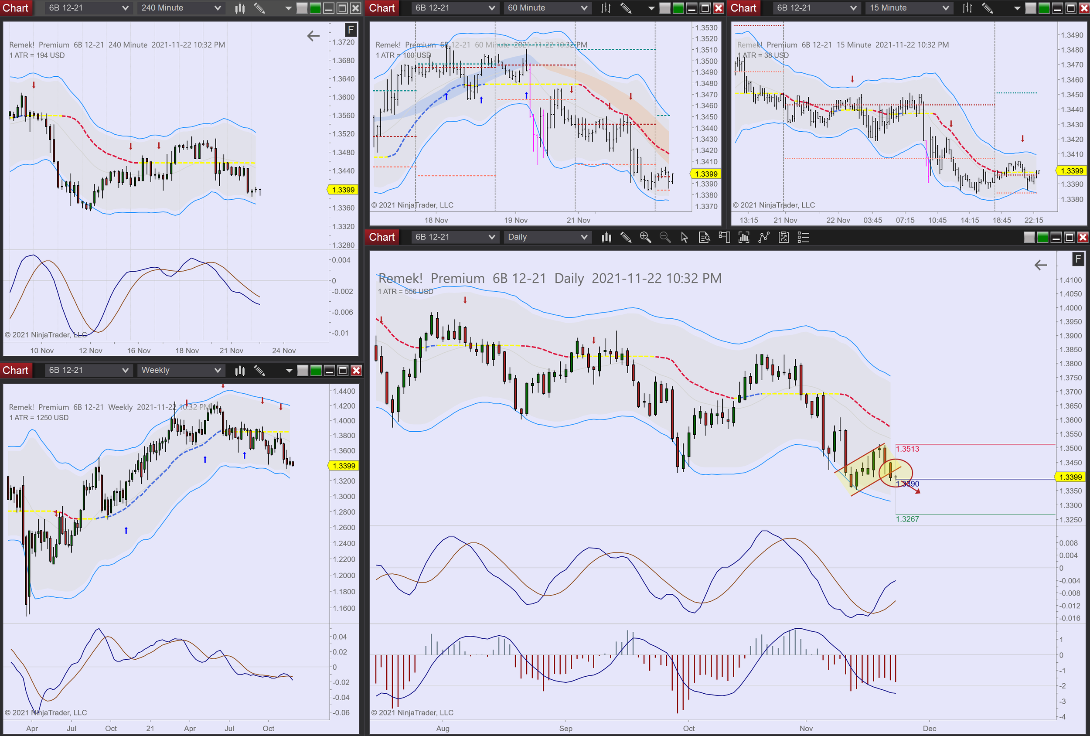Toggle the F button on the Daily chart
Screen dimensions: 1090x736
(1078, 259)
